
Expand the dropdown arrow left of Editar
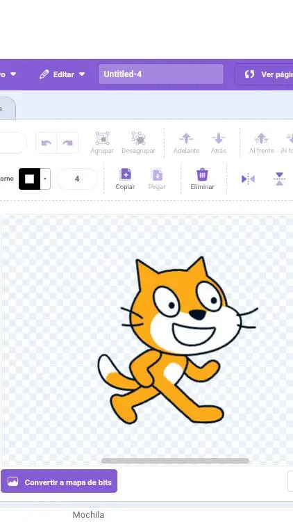(x=13, y=74)
